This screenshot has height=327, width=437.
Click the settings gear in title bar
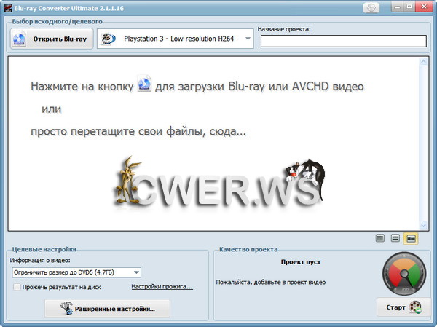tap(372, 7)
